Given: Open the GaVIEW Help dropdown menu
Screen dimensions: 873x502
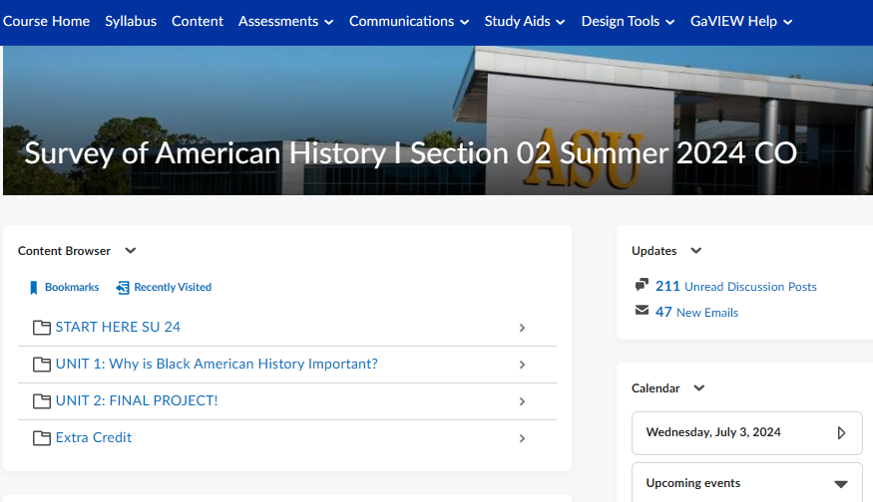Looking at the screenshot, I should coord(741,22).
